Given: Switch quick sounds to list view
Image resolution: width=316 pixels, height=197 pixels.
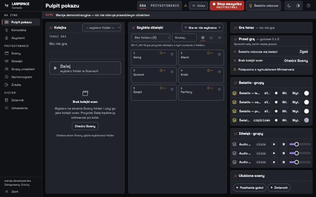Looking at the screenshot, I should [x=220, y=37].
